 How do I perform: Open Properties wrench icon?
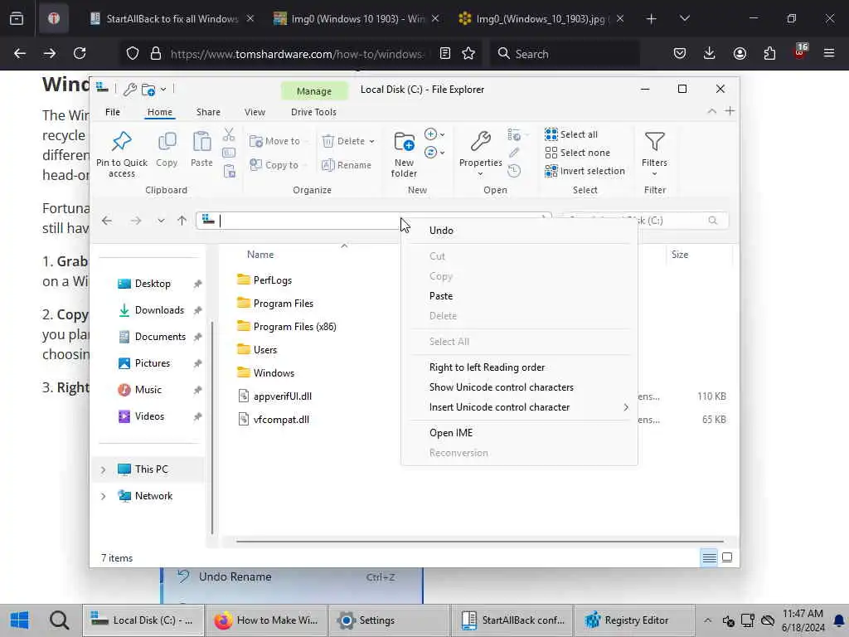[x=480, y=141]
